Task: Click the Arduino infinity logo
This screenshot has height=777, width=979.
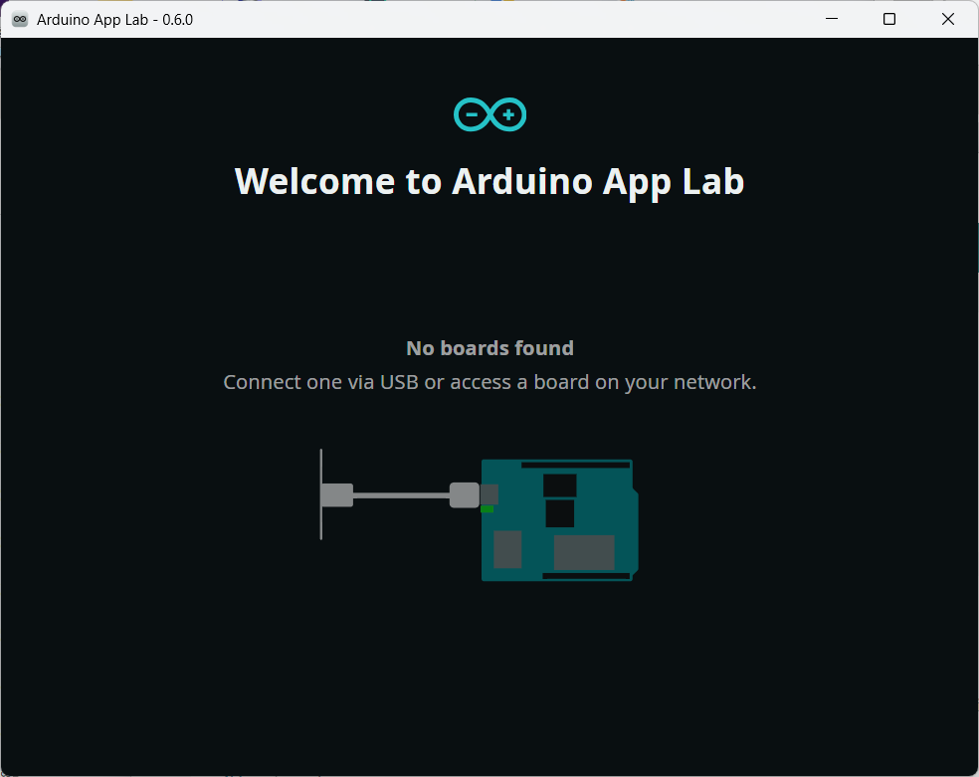Action: tap(489, 115)
